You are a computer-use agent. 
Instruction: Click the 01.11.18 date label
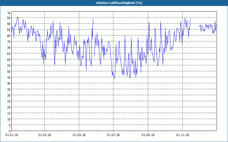coord(182,135)
